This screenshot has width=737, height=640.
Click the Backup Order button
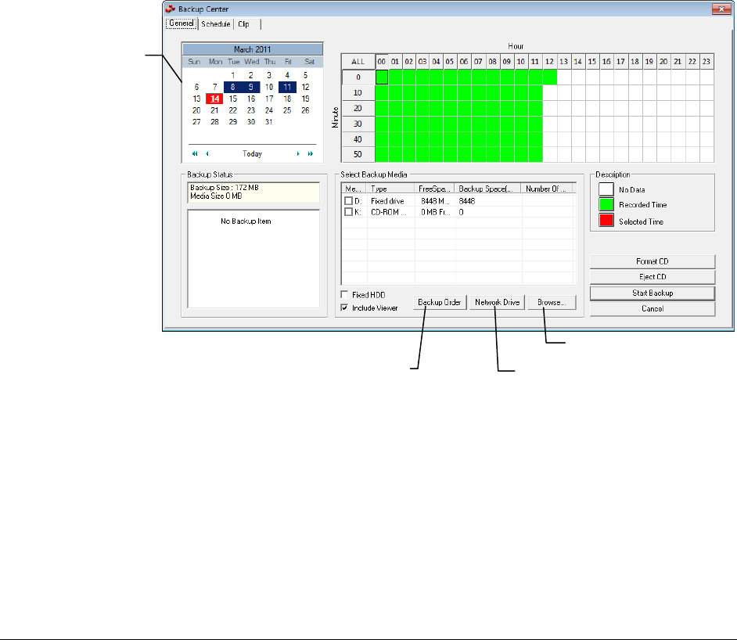440,302
